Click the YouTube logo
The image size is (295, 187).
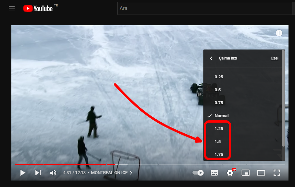pyautogui.click(x=38, y=8)
